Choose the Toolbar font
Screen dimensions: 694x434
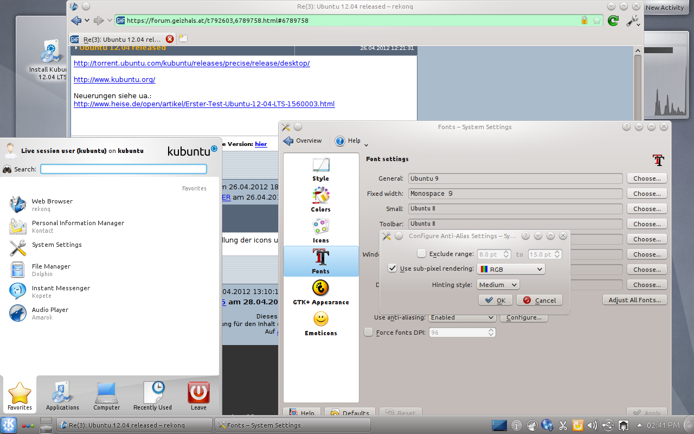[647, 224]
